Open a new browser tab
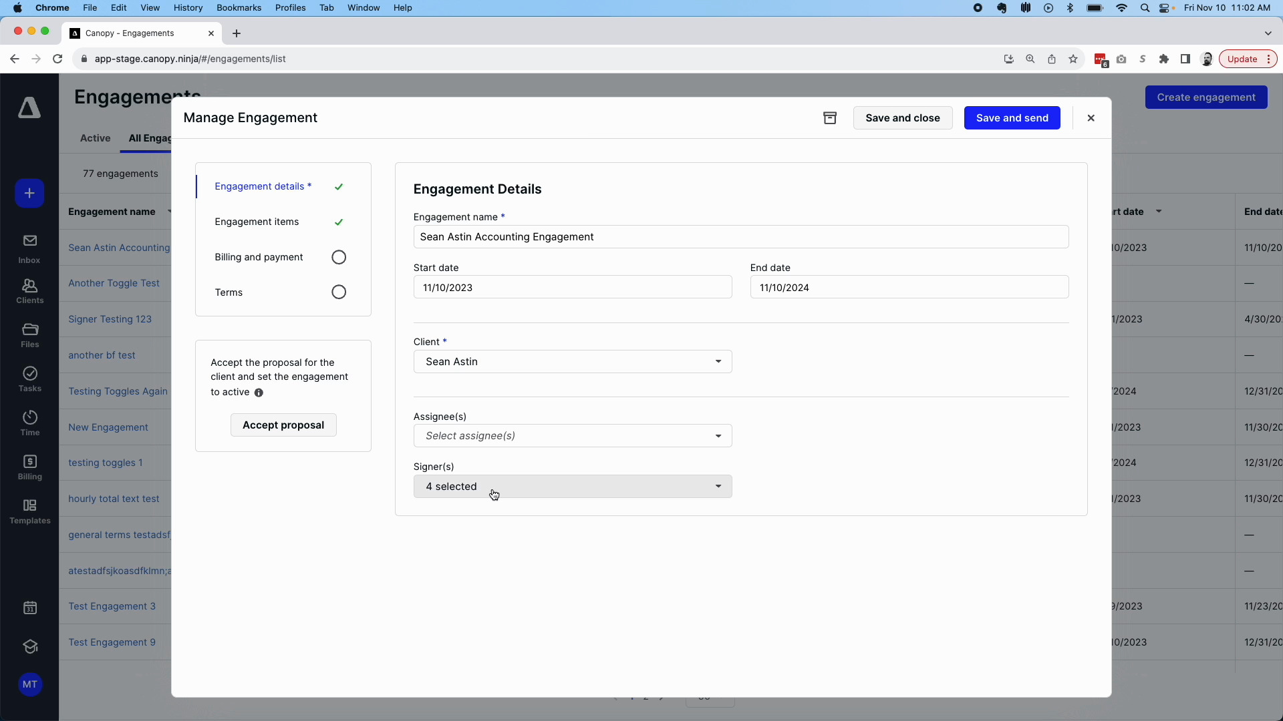The width and height of the screenshot is (1283, 721). [x=237, y=33]
